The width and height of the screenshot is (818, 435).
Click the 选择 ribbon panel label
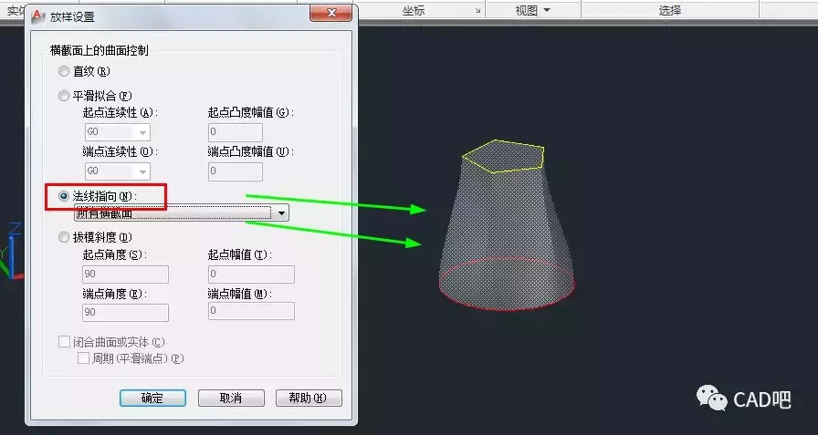click(670, 10)
